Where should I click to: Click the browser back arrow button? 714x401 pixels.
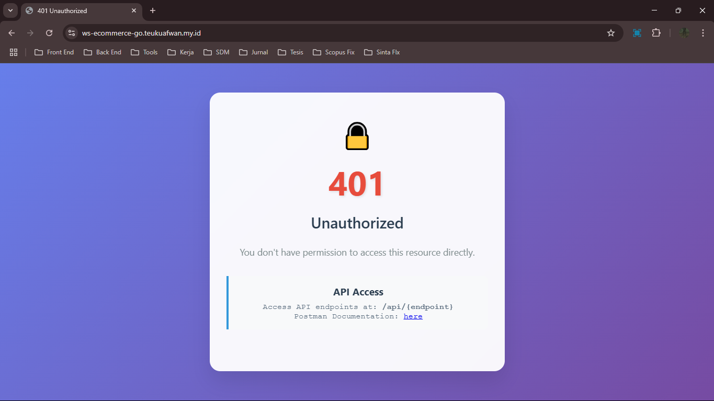(x=12, y=33)
